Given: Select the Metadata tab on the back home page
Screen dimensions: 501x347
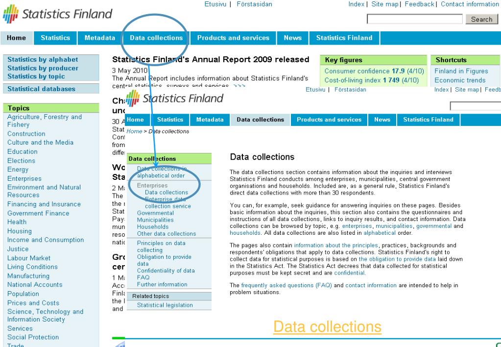Looking at the screenshot, I should click(100, 38).
